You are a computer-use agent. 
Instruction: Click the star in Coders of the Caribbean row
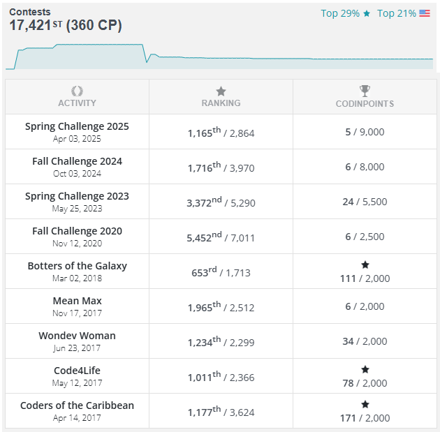tap(365, 404)
